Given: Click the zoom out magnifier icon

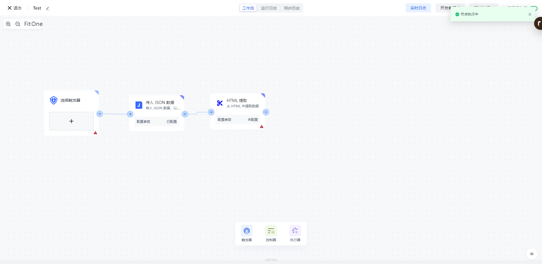Looking at the screenshot, I should 18,24.
